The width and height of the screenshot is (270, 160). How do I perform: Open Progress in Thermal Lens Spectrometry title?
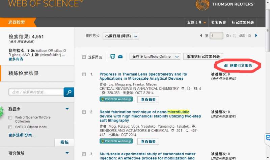coord(143,76)
